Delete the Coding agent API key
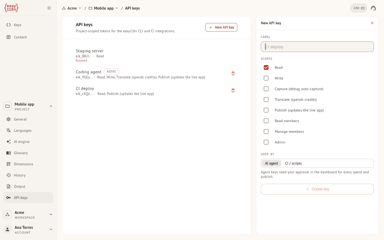The height and width of the screenshot is (240, 384). [x=233, y=73]
